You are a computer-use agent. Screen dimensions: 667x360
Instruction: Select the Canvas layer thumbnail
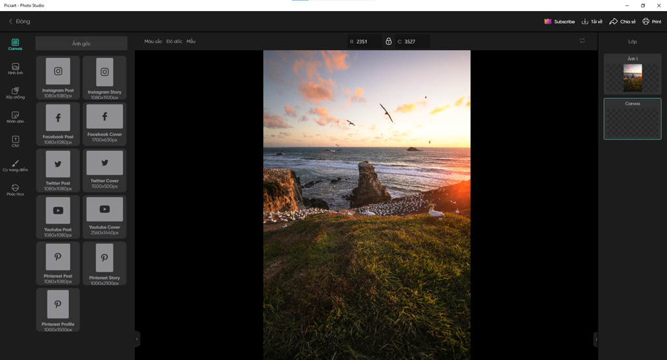pyautogui.click(x=632, y=119)
